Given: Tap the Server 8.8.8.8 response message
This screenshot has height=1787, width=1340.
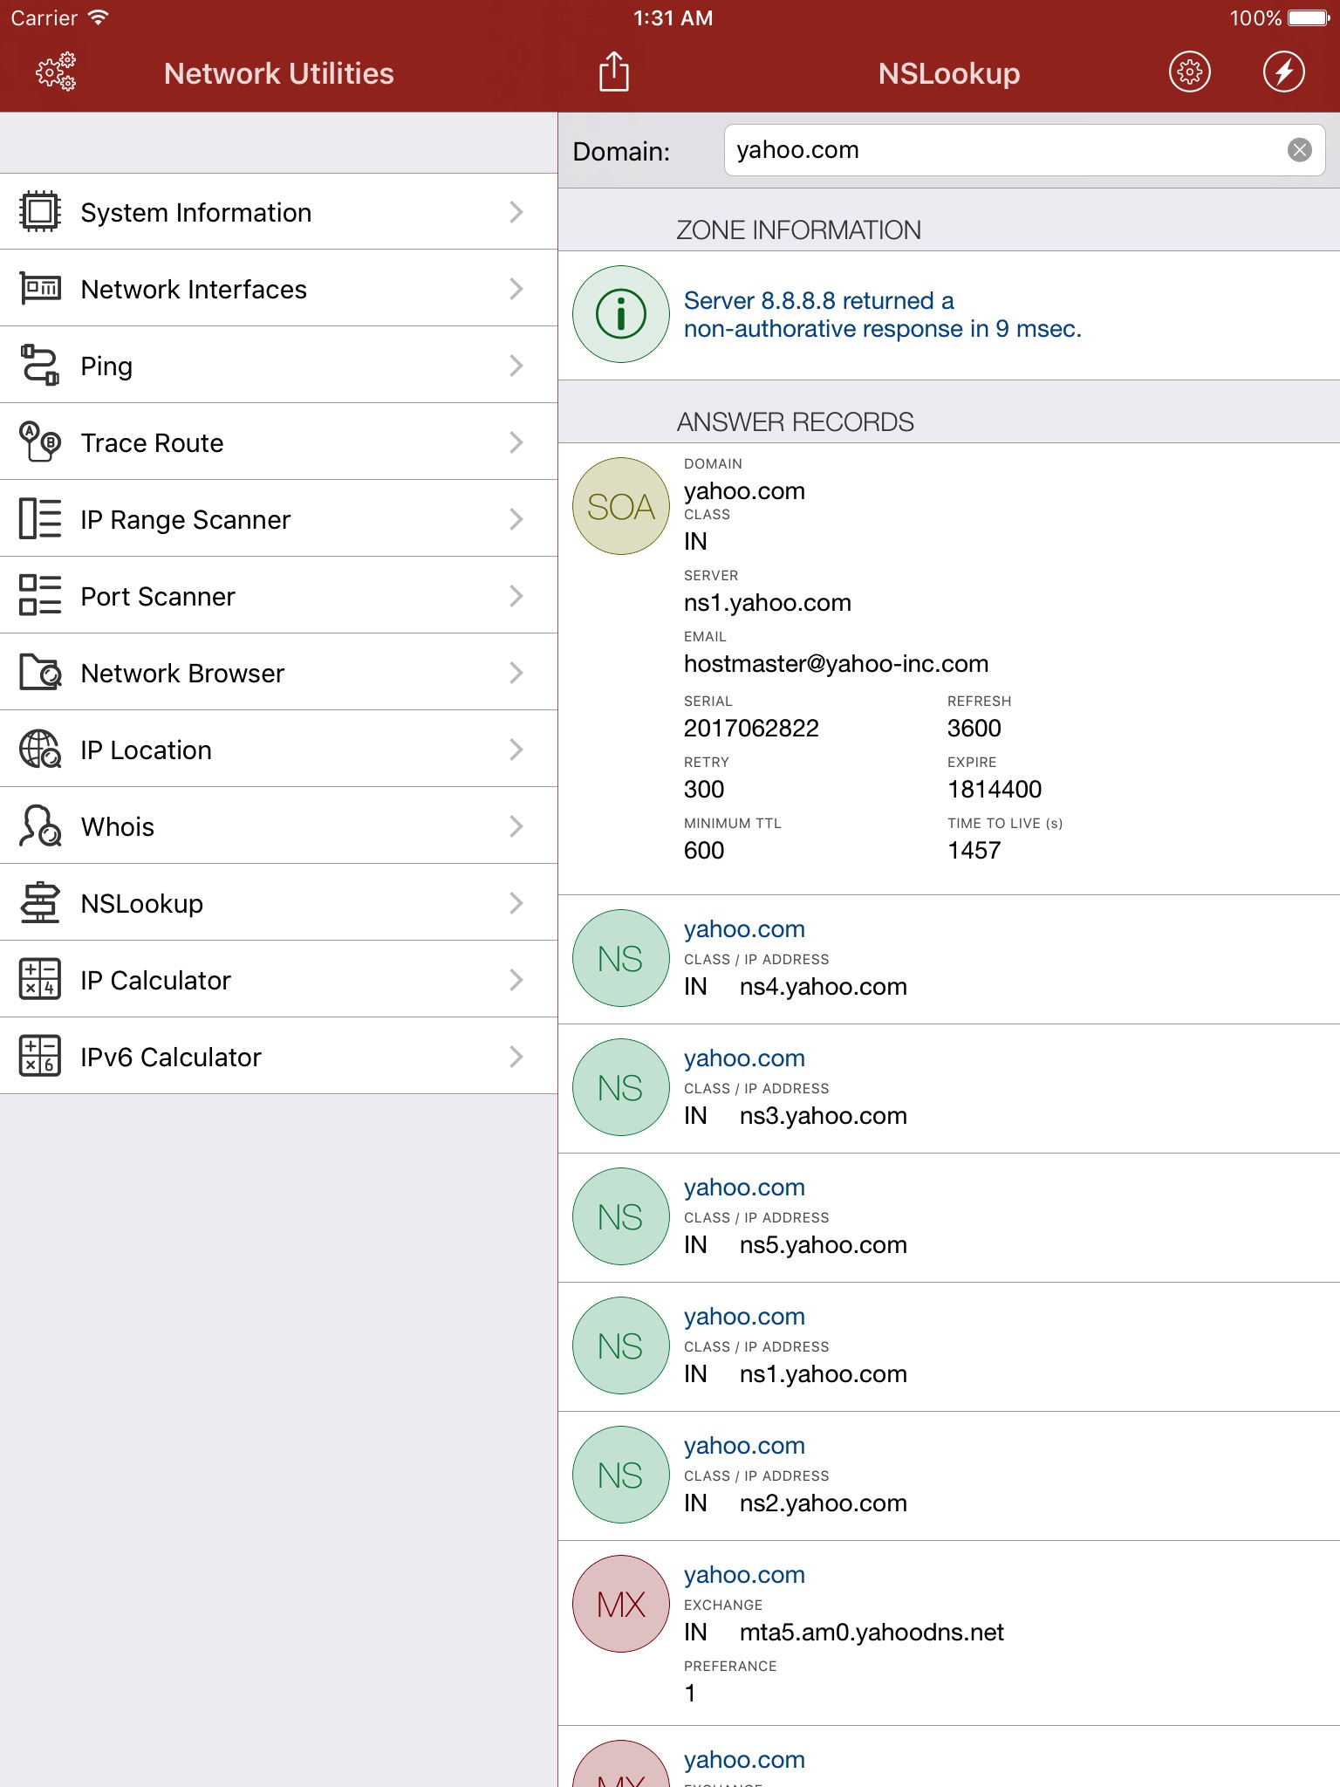Looking at the screenshot, I should pyautogui.click(x=882, y=315).
